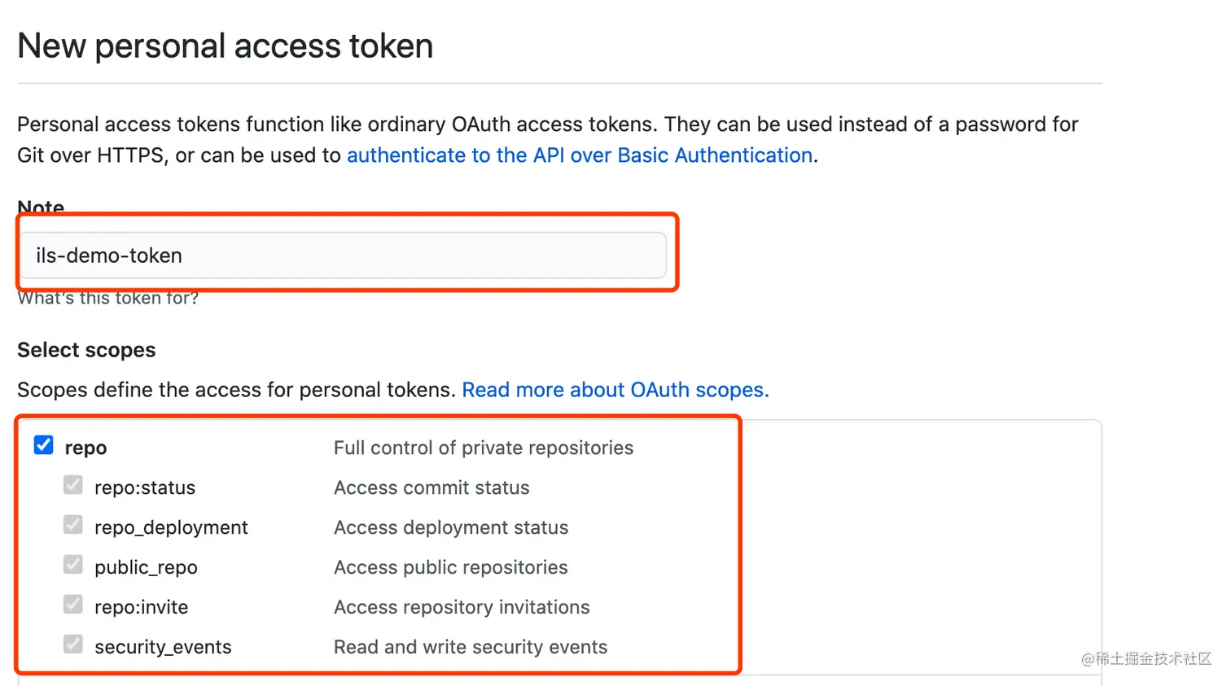Click the repo:invite scope label text
Viewport: 1231px width, 686px height.
pos(141,608)
